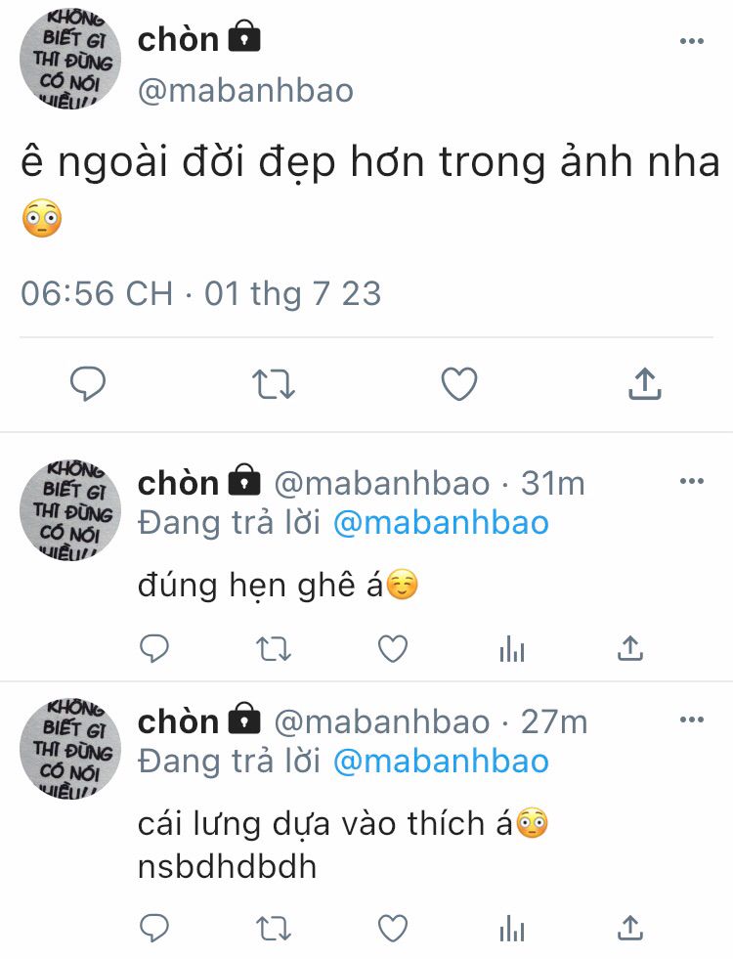Image resolution: width=733 pixels, height=959 pixels.
Task: Reply to the "cái lưng dựa vào" tweet
Action: coord(154,928)
